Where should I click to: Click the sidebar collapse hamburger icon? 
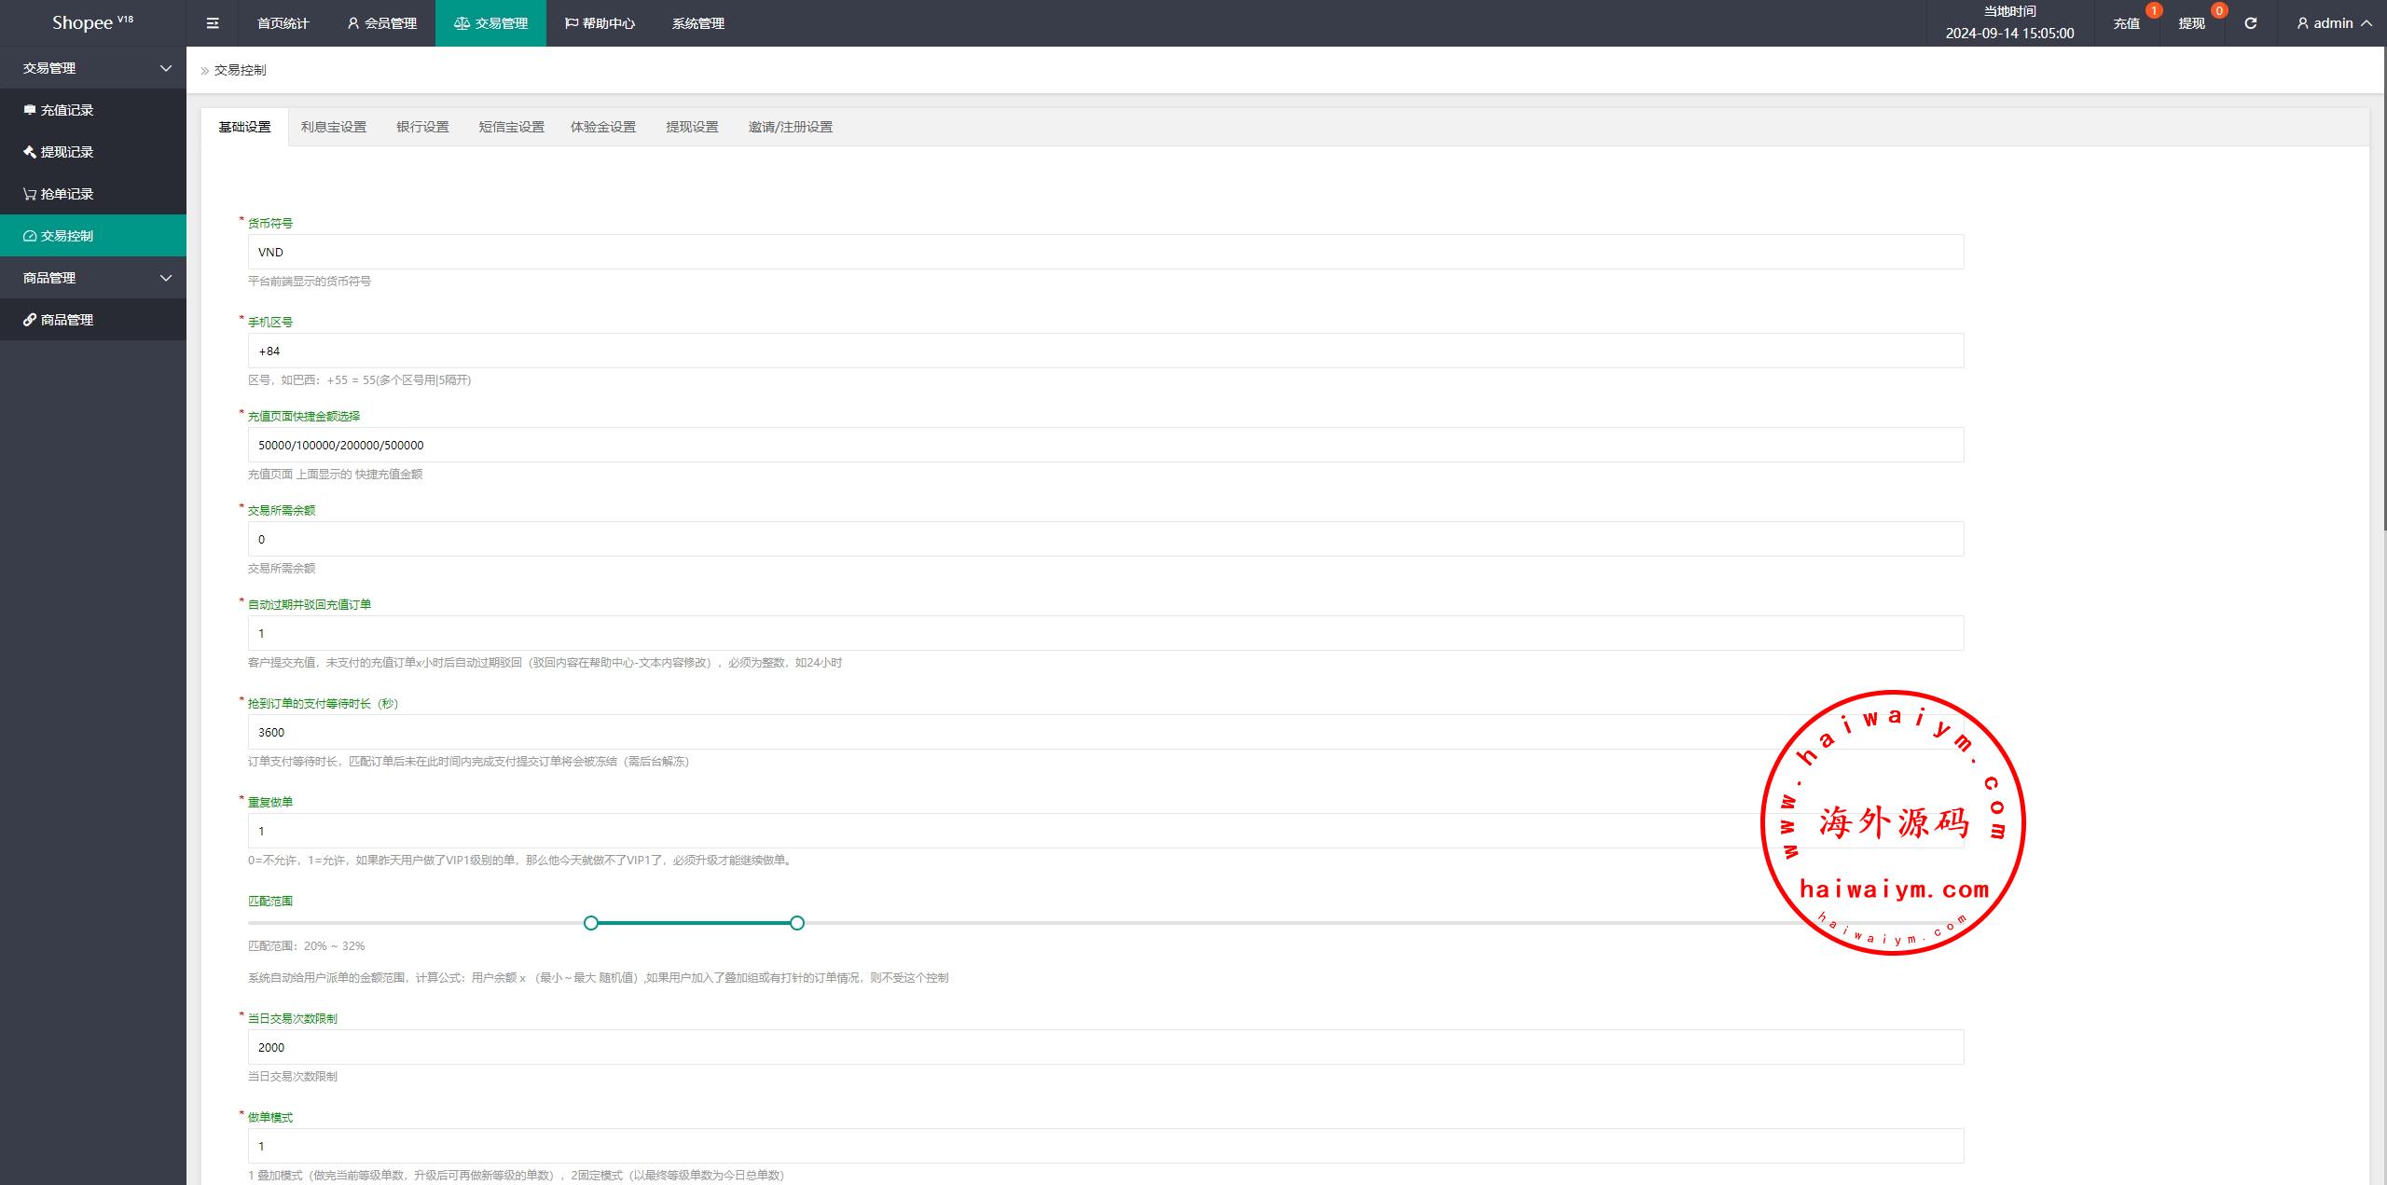(213, 23)
